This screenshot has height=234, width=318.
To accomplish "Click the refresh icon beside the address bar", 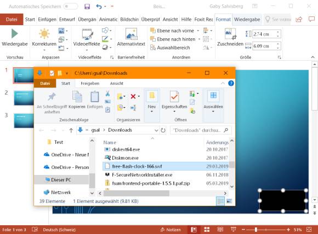I will pyautogui.click(x=163, y=130).
